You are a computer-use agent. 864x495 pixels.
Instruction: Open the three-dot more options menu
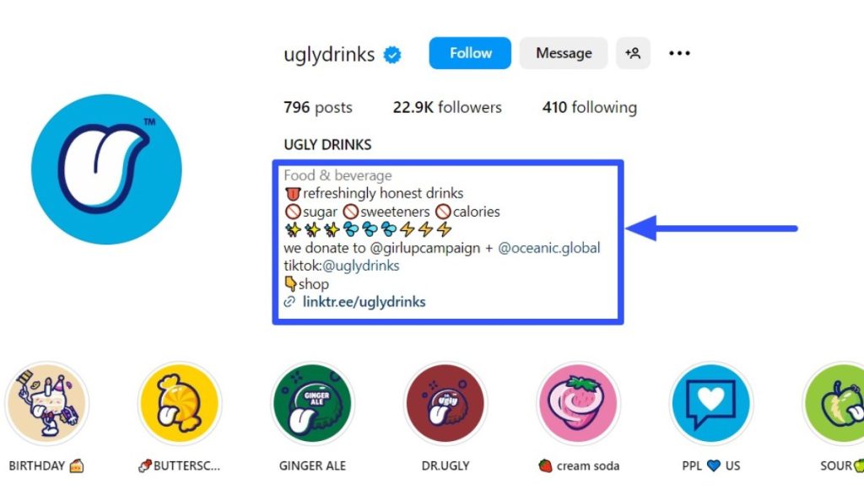point(679,53)
